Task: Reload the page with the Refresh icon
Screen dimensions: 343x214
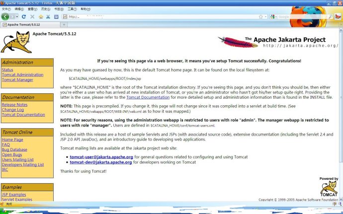Action: click(24, 16)
